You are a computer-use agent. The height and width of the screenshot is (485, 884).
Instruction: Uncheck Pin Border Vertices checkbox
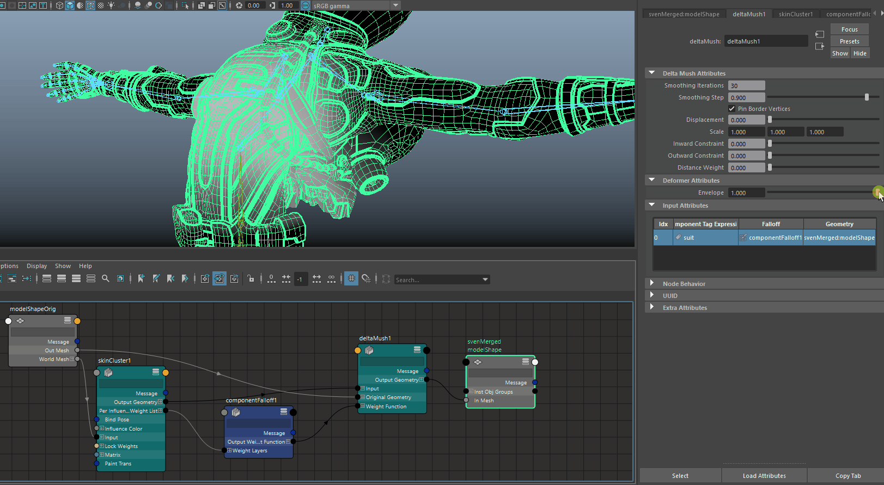pyautogui.click(x=732, y=109)
